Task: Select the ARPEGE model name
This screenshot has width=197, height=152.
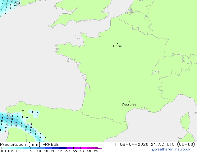Action: click(x=51, y=145)
